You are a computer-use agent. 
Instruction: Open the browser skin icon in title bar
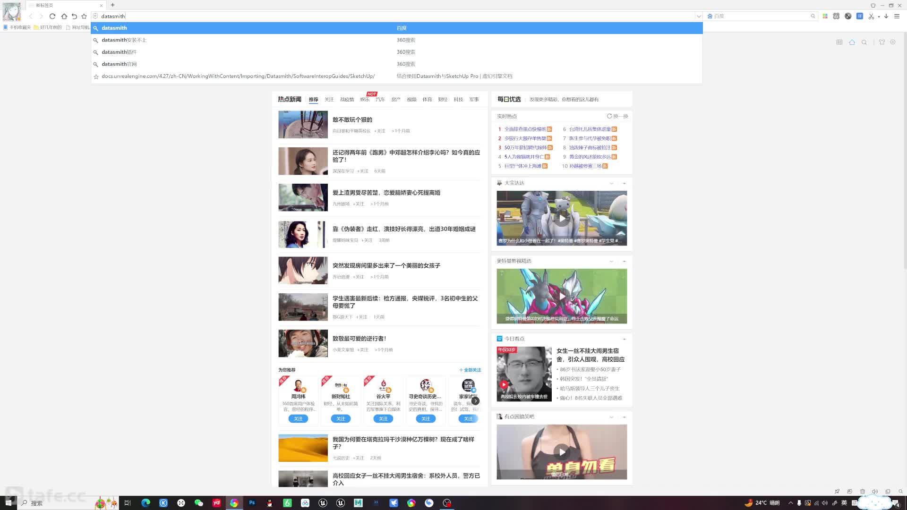873,5
